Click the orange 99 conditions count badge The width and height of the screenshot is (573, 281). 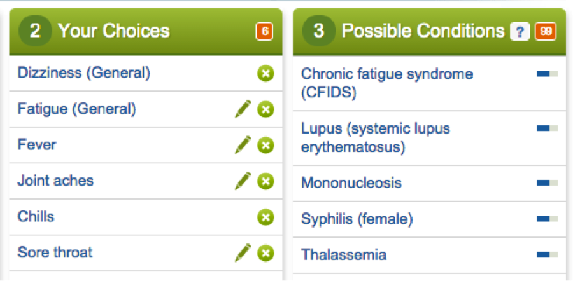[x=544, y=31]
